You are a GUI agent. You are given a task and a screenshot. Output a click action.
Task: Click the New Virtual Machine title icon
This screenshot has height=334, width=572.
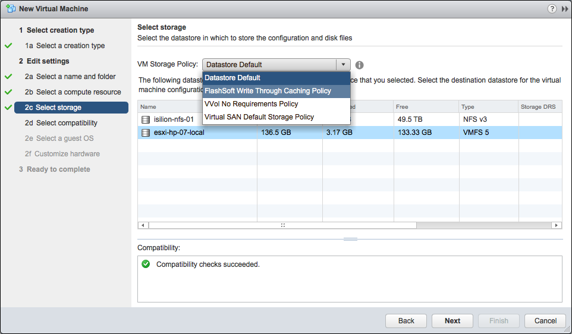[x=9, y=9]
